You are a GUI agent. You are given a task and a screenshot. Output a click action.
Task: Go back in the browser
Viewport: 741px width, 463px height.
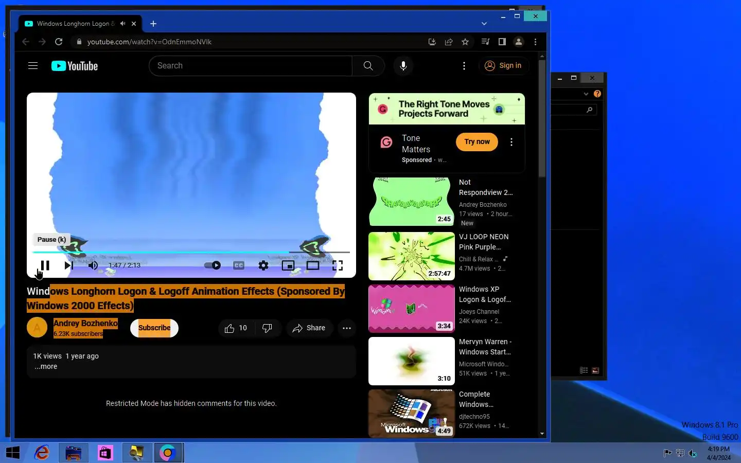pyautogui.click(x=26, y=42)
